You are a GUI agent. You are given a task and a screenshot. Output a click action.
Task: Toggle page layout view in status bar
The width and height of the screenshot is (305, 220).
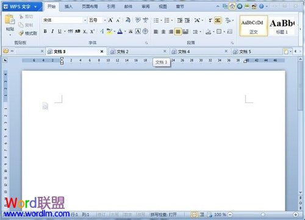(195, 215)
